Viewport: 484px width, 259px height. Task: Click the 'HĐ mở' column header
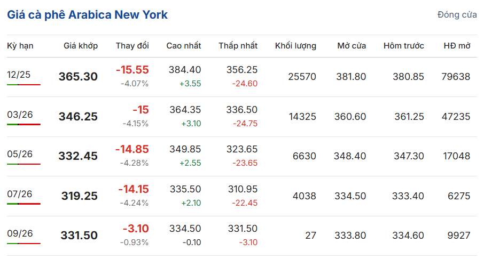457,46
